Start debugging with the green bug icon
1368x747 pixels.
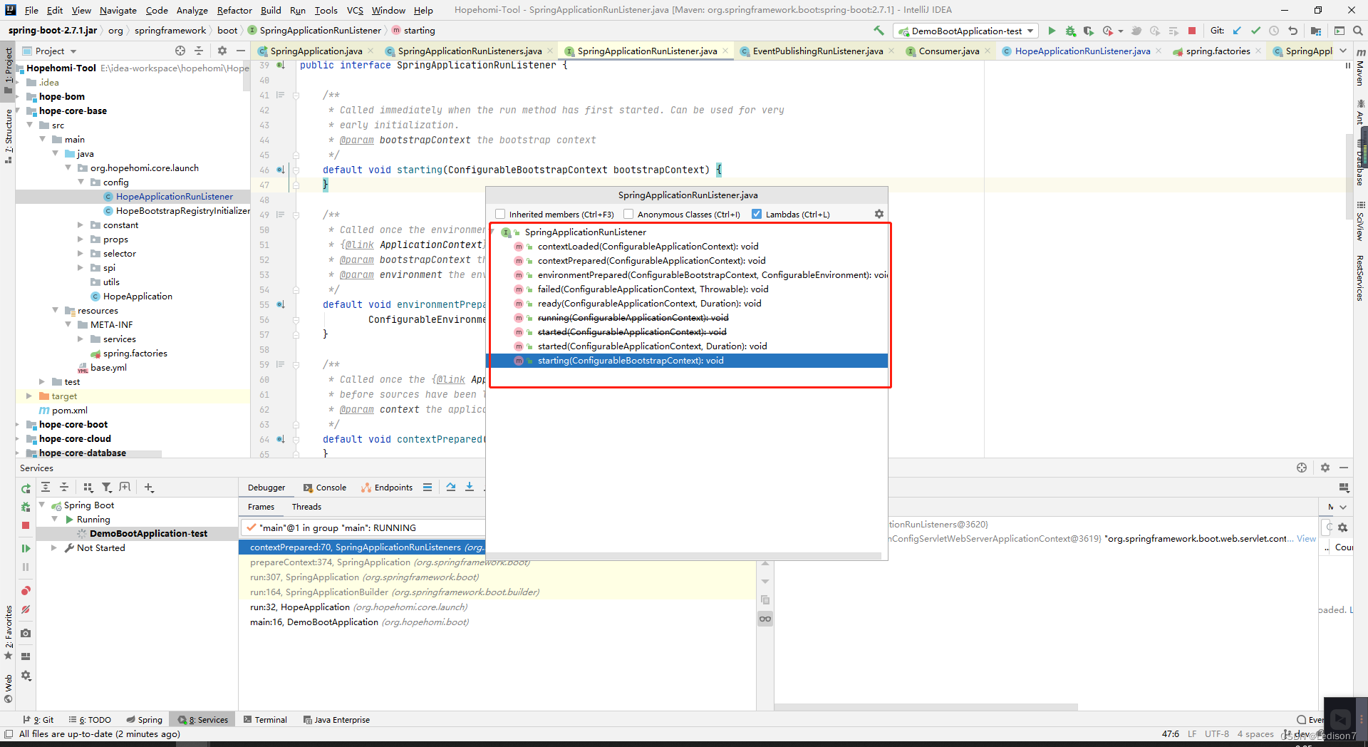tap(1070, 31)
